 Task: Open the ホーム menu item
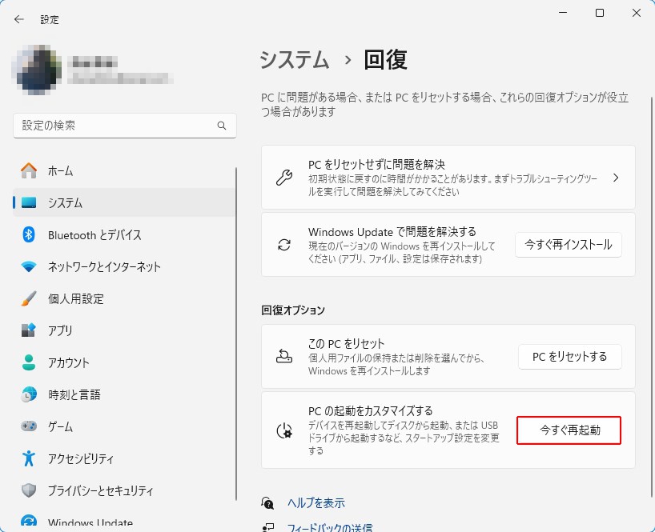pos(60,170)
